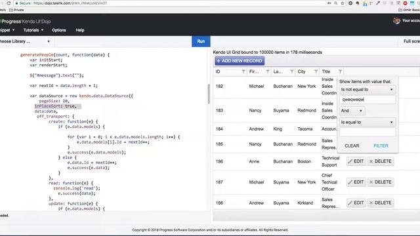The width and height of the screenshot is (420, 236).
Task: Click the first filter value field with 'qweqwe'
Action: point(367,100)
